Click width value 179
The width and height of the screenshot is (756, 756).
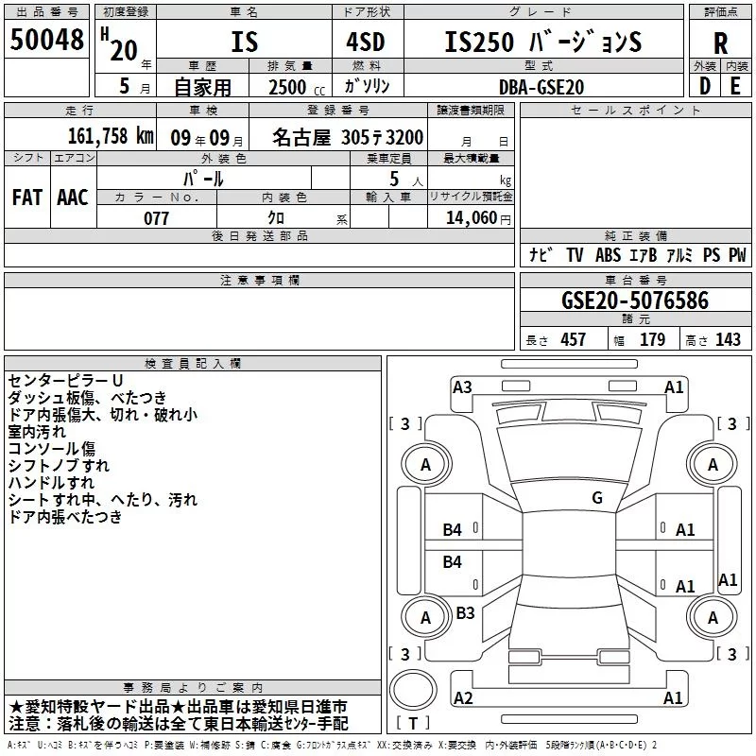[652, 340]
